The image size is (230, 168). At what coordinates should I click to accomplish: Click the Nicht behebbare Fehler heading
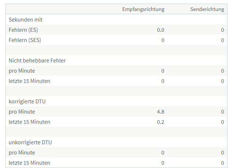tap(37, 61)
